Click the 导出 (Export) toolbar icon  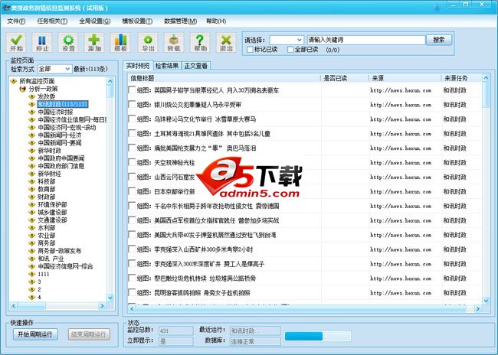coord(148,43)
